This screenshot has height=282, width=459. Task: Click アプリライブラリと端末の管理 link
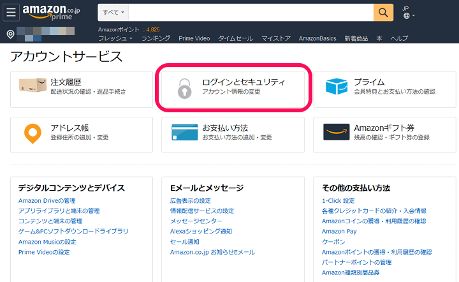(x=59, y=211)
